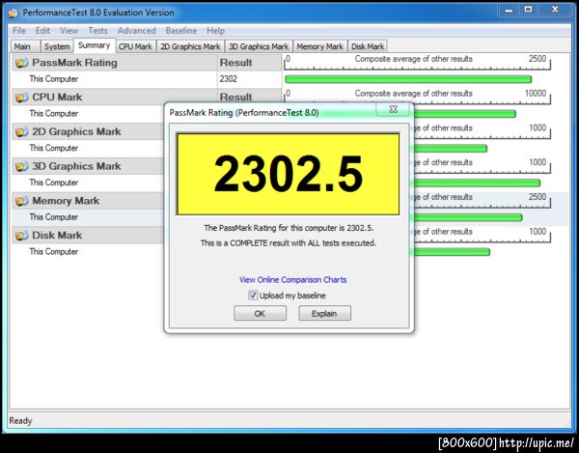
Task: Click the CPU Mark green result bar
Action: [x=464, y=114]
